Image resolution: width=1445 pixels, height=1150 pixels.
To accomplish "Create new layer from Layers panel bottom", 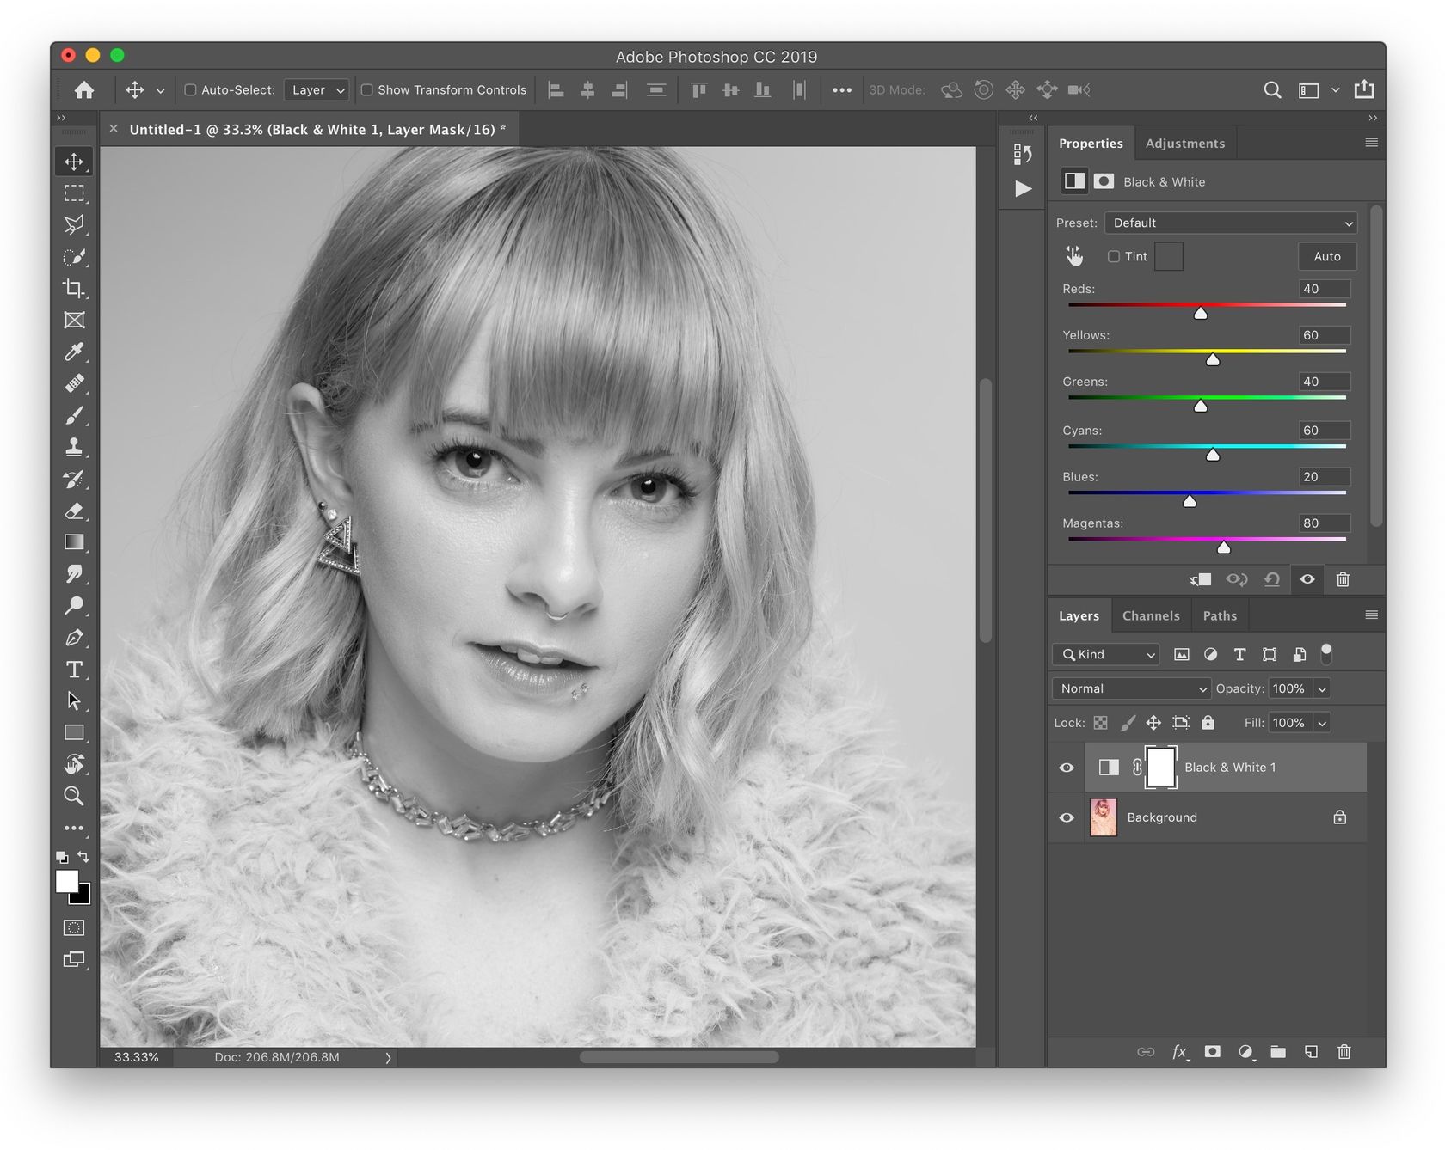I will [1311, 1051].
